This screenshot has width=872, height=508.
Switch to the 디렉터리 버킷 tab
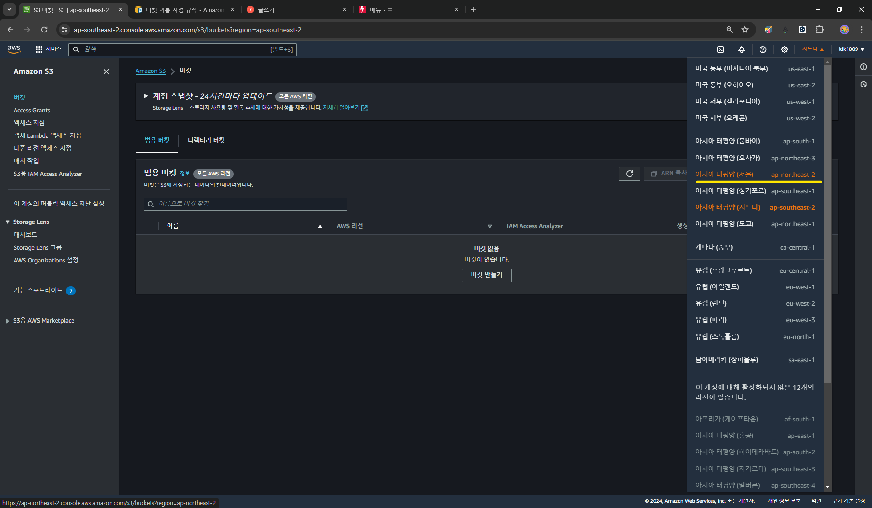pos(206,140)
